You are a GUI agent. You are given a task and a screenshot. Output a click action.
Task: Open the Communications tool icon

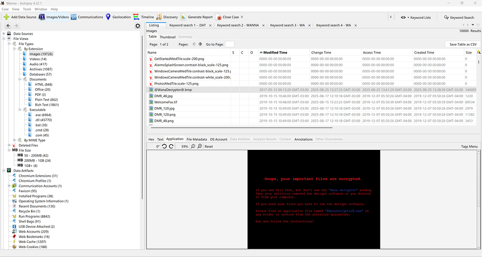[x=74, y=17]
